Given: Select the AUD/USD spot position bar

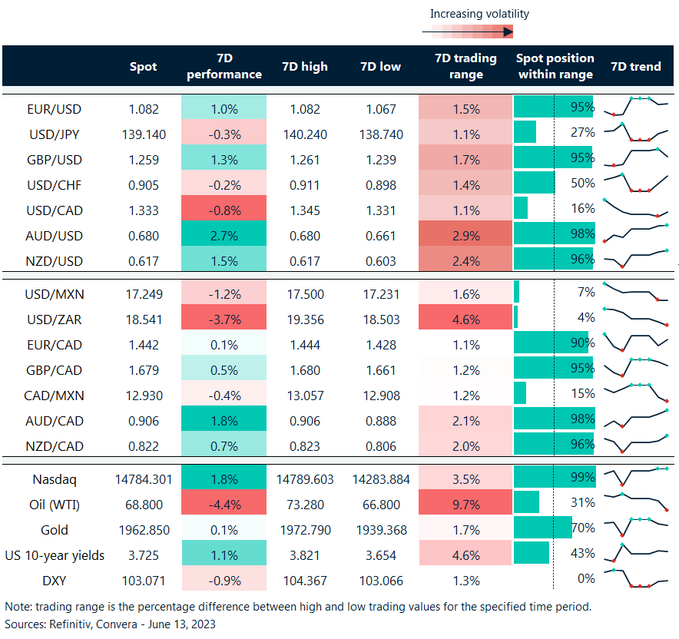Looking at the screenshot, I should pos(555,233).
